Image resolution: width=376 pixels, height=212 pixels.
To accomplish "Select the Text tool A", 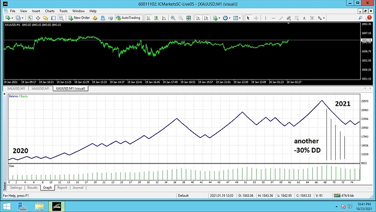I will pyautogui.click(x=304, y=18).
